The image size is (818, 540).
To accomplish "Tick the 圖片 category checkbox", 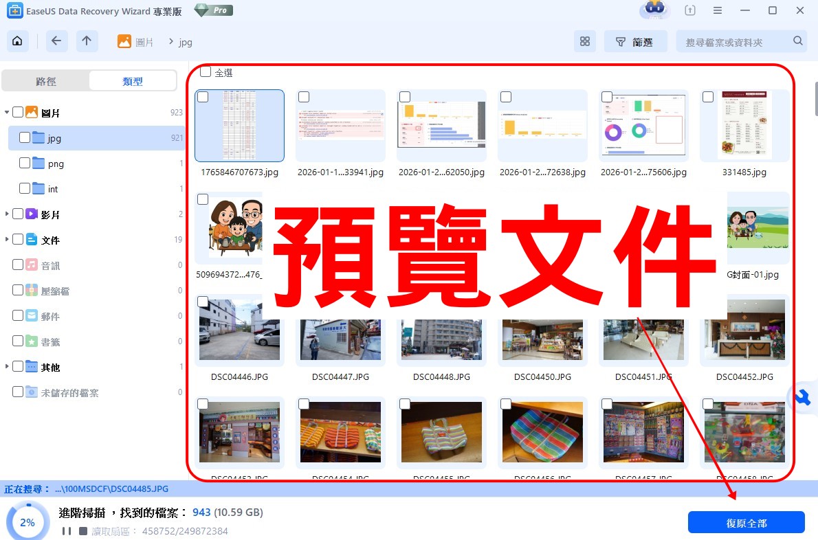I will 18,111.
